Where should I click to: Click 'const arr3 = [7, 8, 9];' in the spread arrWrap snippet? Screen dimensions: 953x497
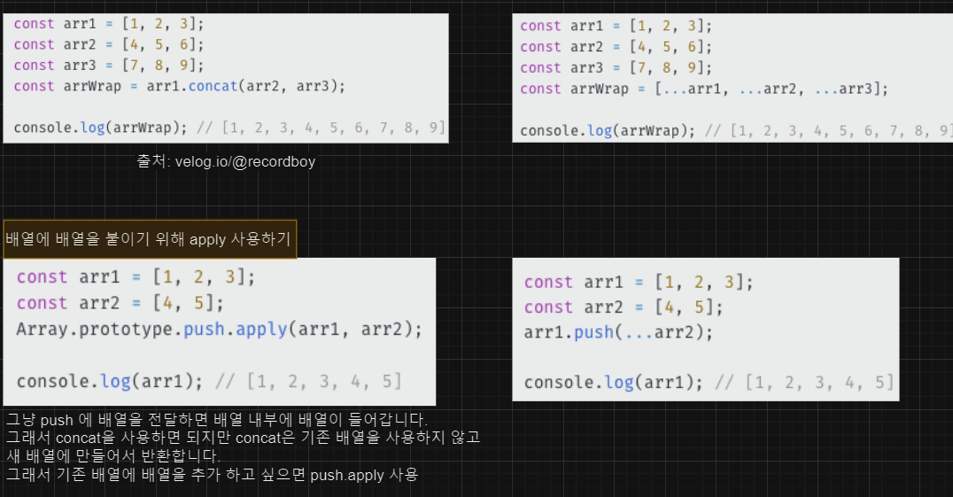pyautogui.click(x=616, y=67)
